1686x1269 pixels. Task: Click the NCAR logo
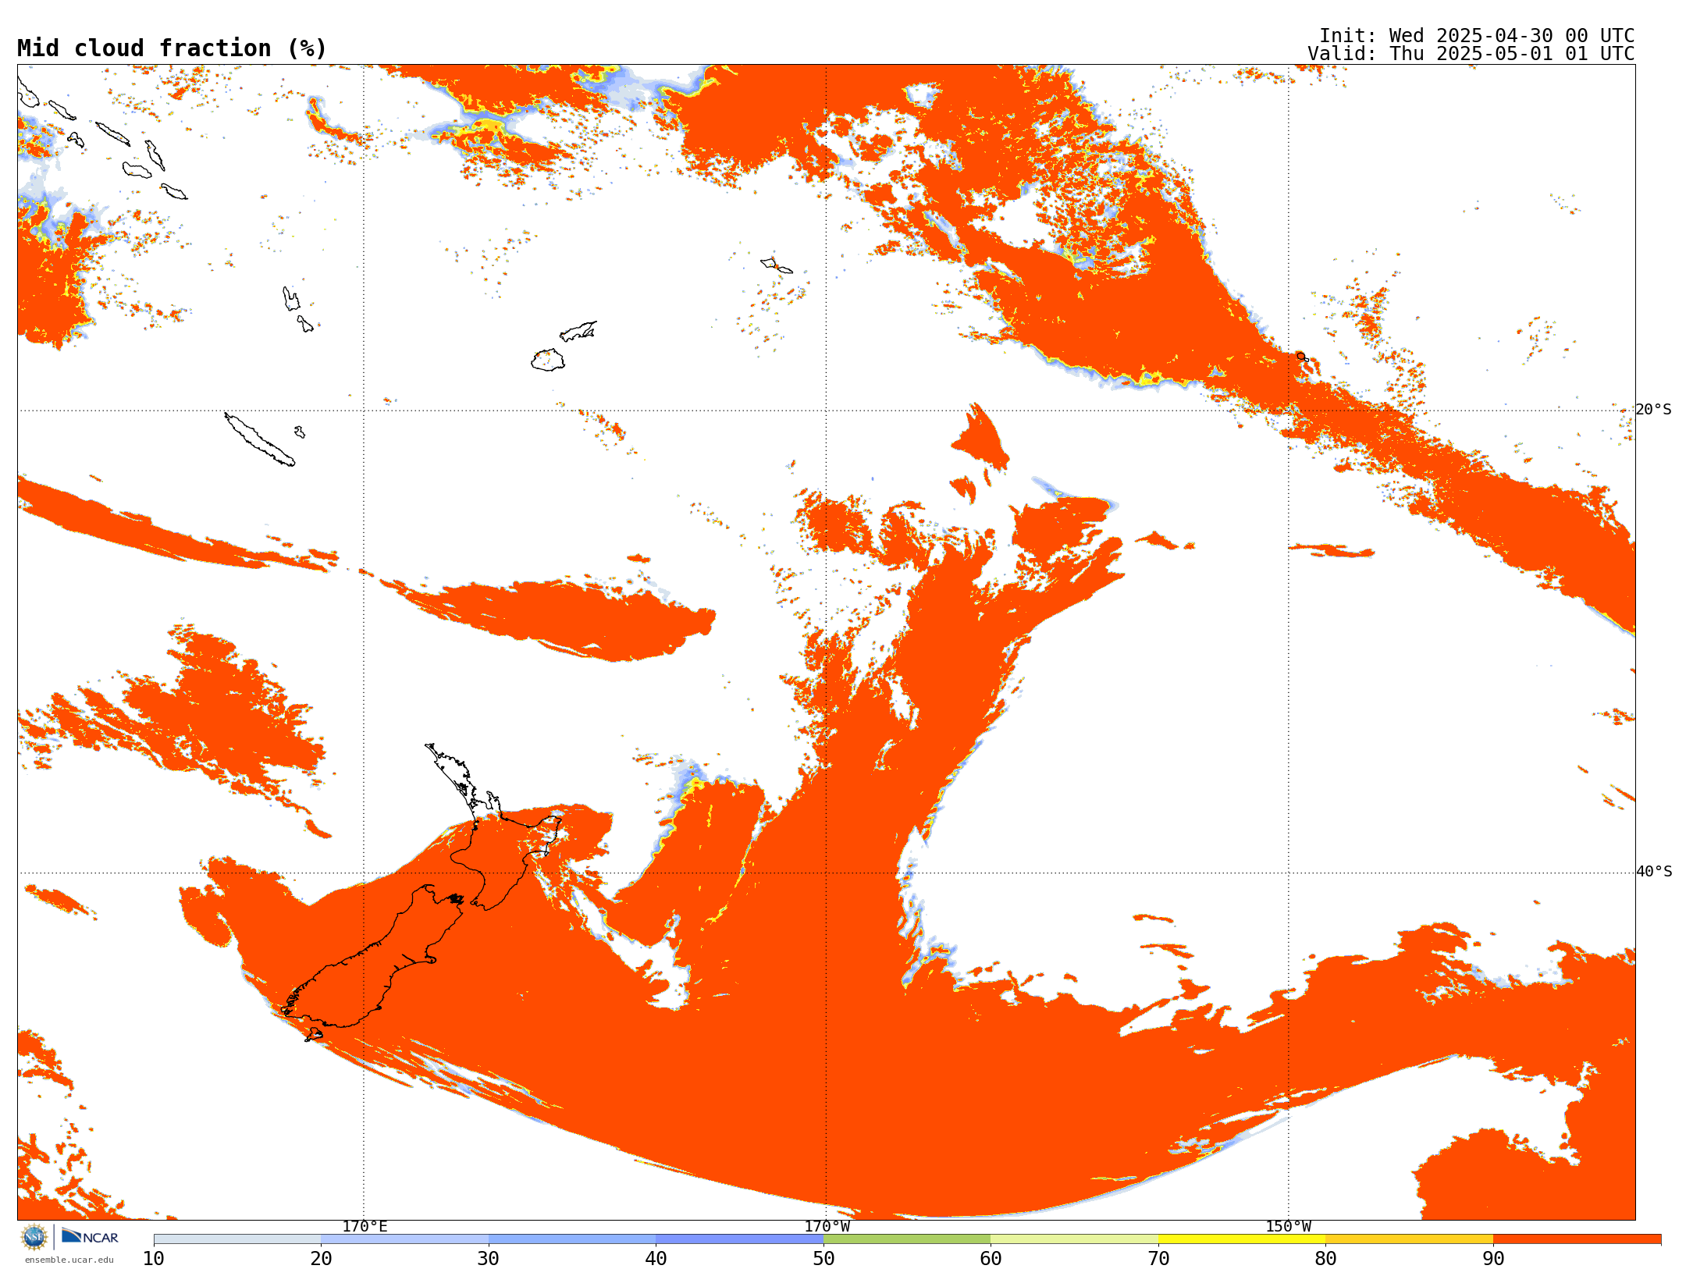90,1236
